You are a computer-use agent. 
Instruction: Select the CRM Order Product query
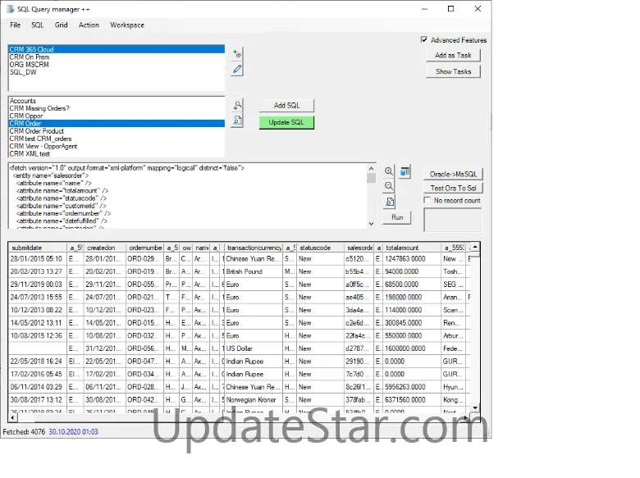[117, 131]
